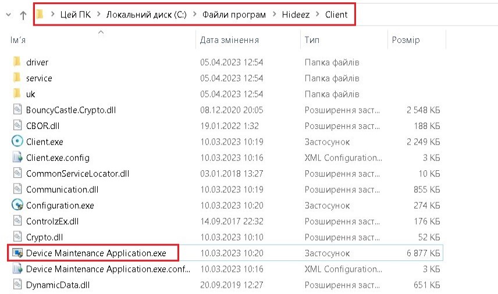
Task: Click the Client.exe.config file icon
Action: click(x=17, y=157)
